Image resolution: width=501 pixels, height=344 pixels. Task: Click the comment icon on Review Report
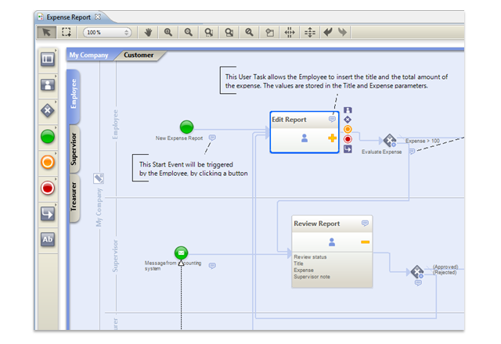coord(365,223)
